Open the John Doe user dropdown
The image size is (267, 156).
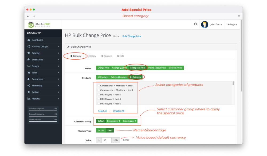(216, 25)
